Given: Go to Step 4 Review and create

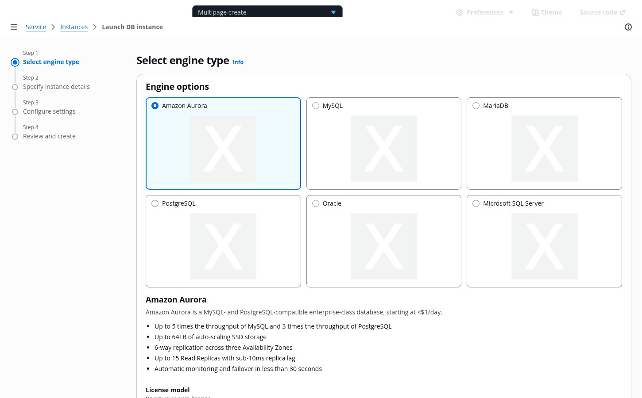Looking at the screenshot, I should point(49,136).
